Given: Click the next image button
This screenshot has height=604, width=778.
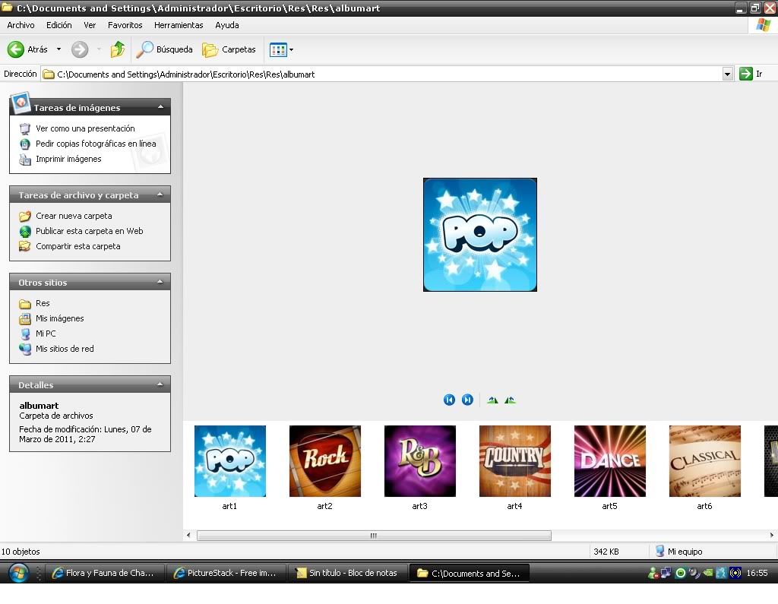Looking at the screenshot, I should [467, 400].
